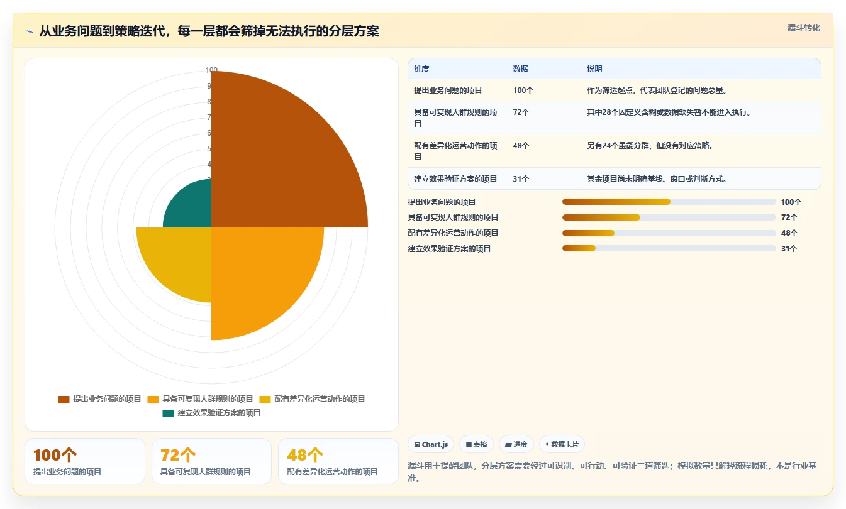Click description 作为筛选起点，代表团队登记的问题总量。
This screenshot has height=509, width=846.
pyautogui.click(x=657, y=90)
